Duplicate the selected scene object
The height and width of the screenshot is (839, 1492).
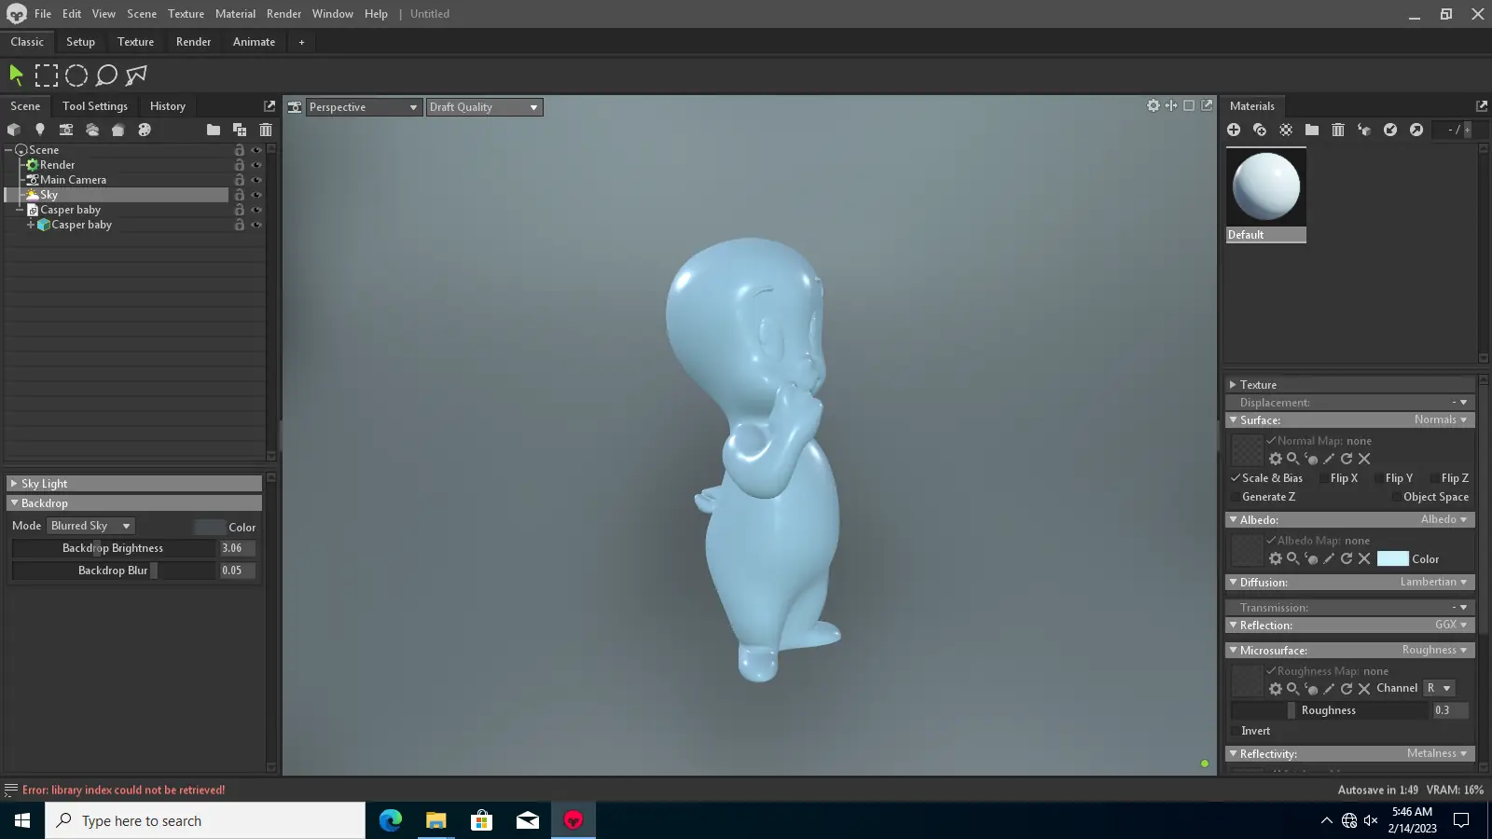(x=240, y=130)
